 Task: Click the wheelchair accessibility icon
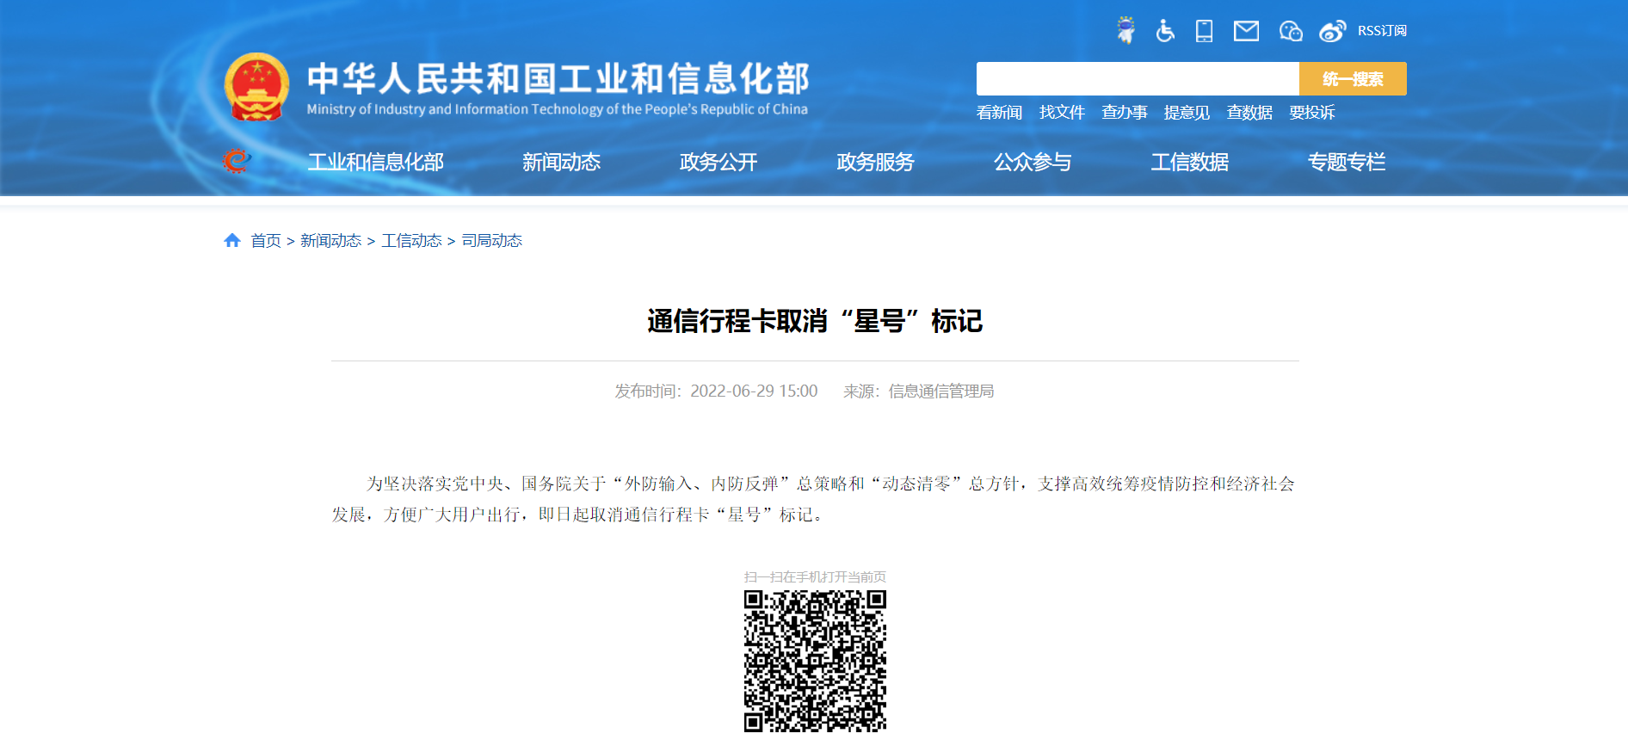pos(1165,31)
